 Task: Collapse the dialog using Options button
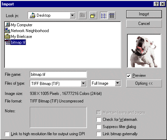point(144,83)
